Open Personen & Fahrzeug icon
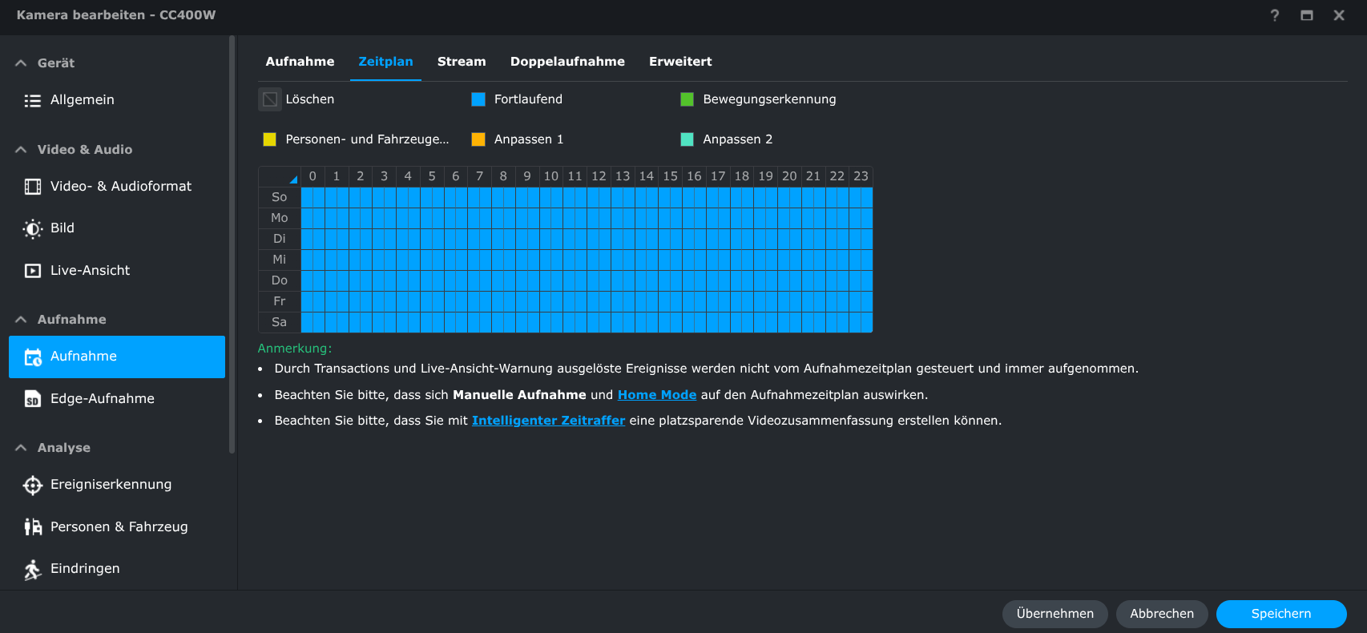The image size is (1367, 633). click(32, 526)
